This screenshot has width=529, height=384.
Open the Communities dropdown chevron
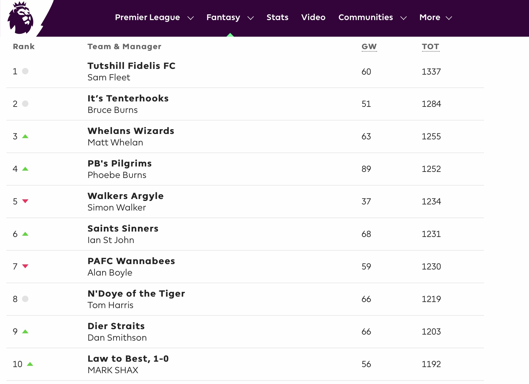(404, 18)
